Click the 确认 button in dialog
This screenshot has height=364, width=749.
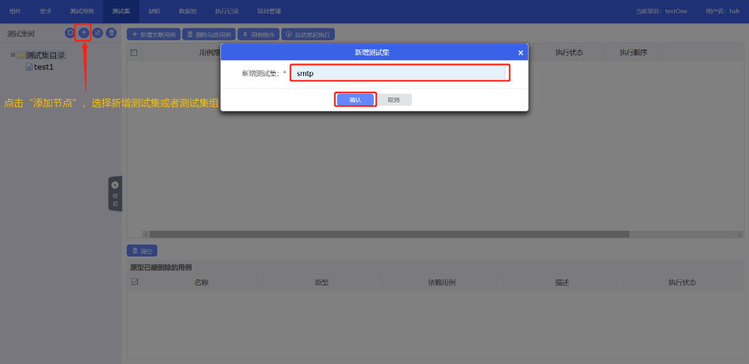(x=355, y=100)
